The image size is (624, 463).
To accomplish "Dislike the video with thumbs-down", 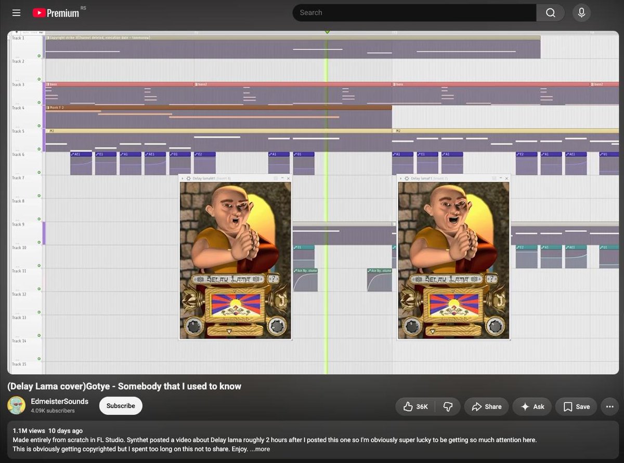I will [448, 407].
